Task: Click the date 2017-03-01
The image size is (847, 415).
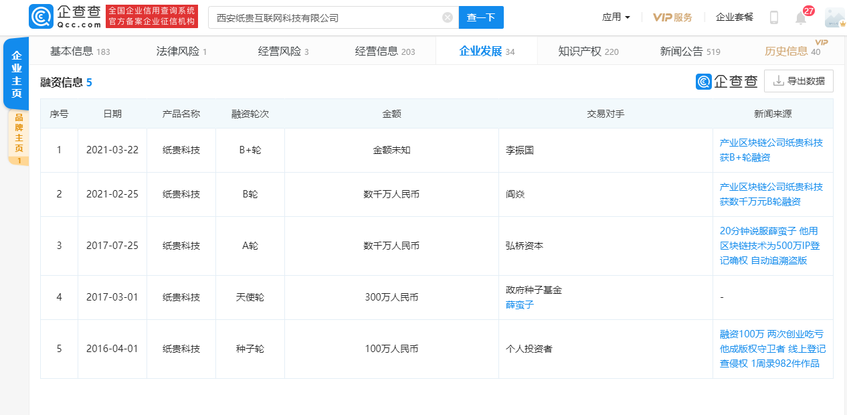Action: coord(112,297)
